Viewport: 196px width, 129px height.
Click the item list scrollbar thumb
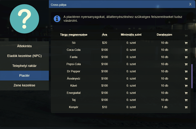pos(192,76)
